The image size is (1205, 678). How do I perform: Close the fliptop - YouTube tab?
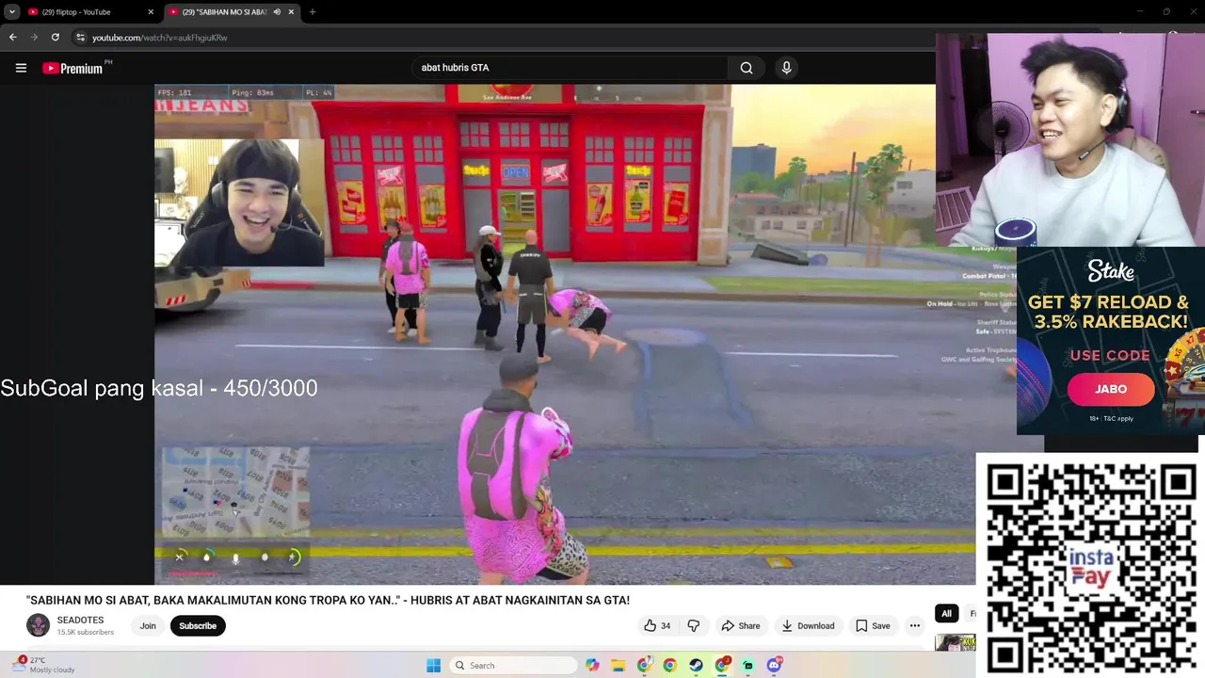tap(151, 12)
